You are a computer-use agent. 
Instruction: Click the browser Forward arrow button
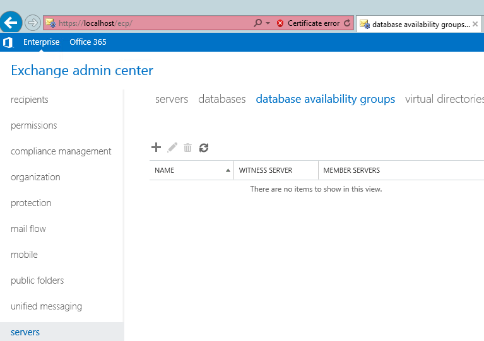point(33,23)
